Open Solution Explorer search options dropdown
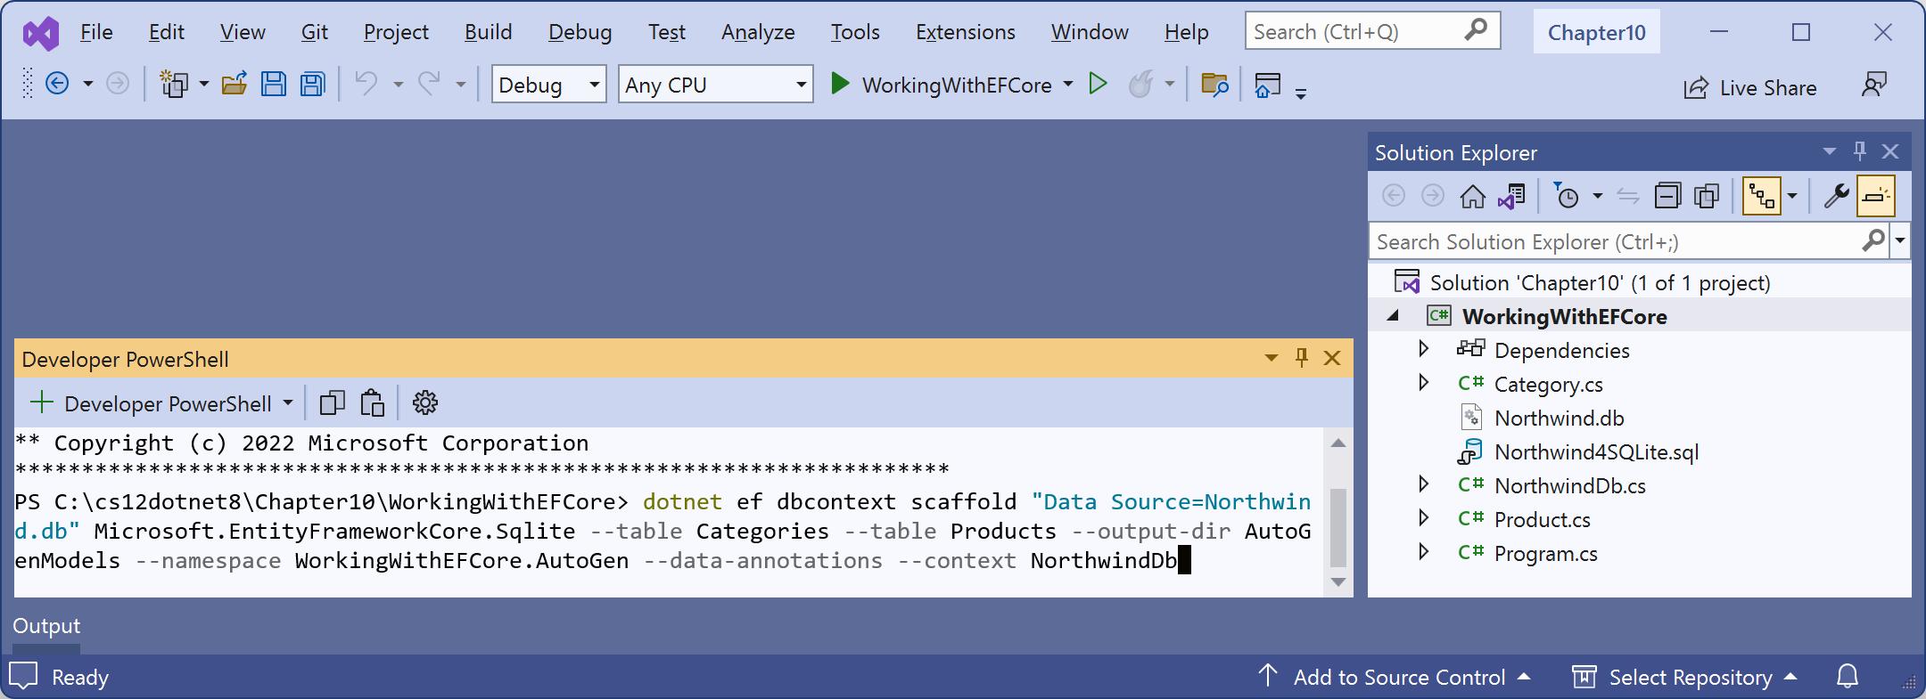The width and height of the screenshot is (1926, 699). coord(1900,240)
